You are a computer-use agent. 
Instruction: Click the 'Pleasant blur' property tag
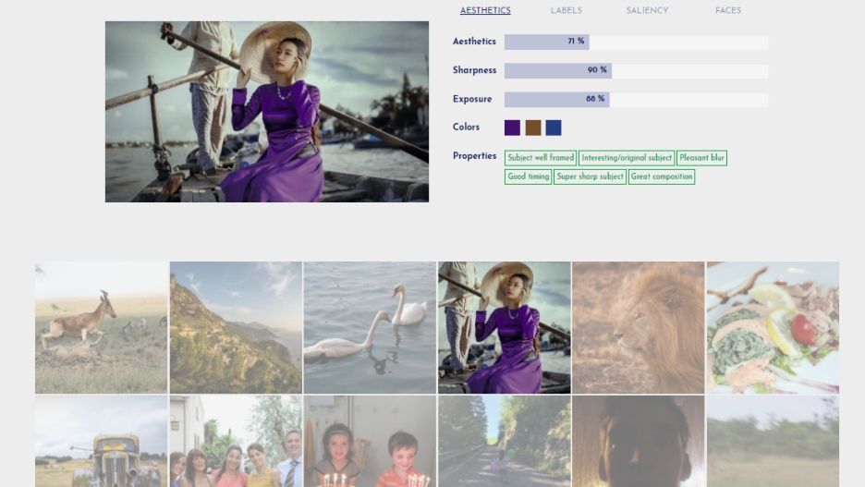click(701, 158)
